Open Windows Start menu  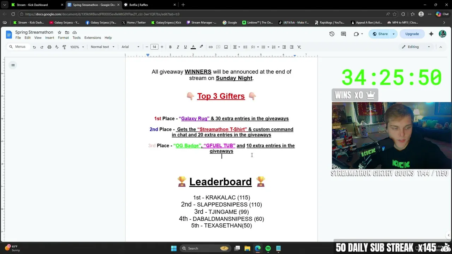(x=174, y=248)
